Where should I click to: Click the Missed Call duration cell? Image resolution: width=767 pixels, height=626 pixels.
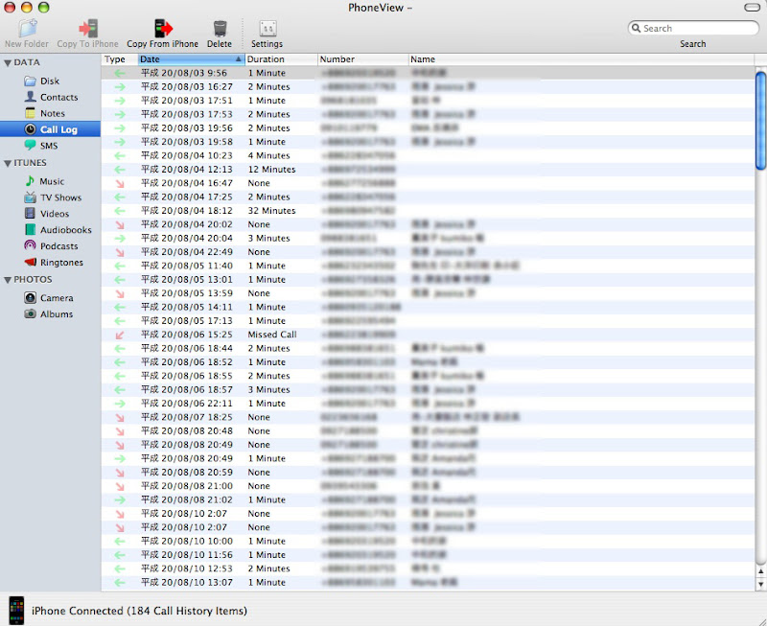pos(272,335)
